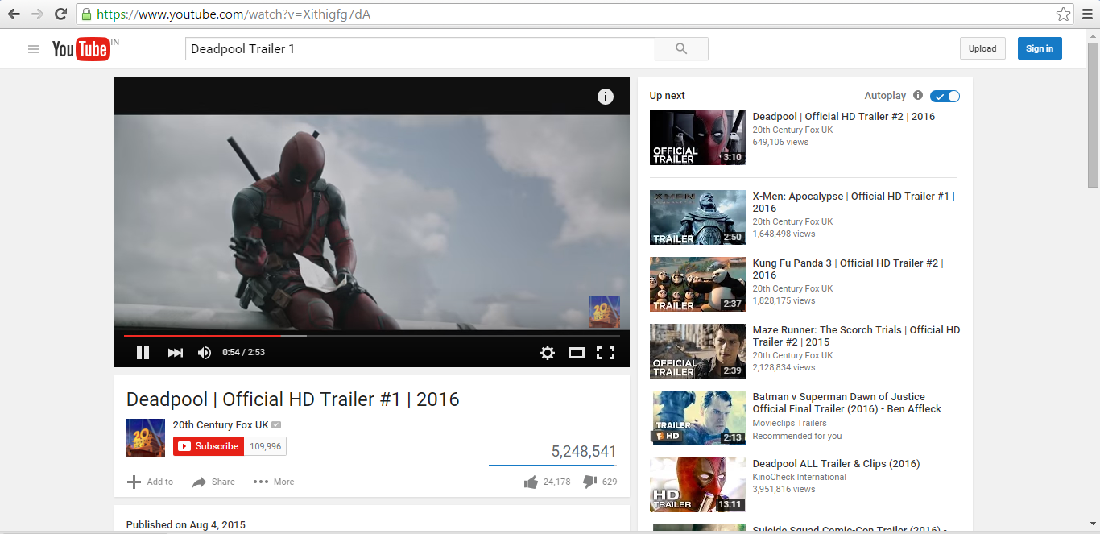The image size is (1100, 534).
Task: Click the Maze Runner Scorch Trials thumbnail
Action: (697, 351)
